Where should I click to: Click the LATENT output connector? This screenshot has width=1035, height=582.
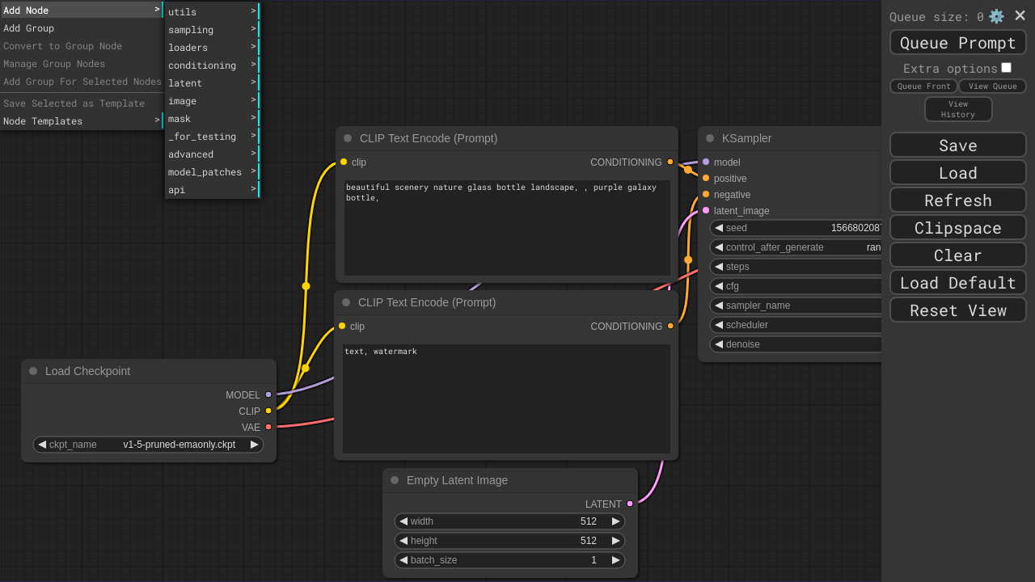click(630, 504)
